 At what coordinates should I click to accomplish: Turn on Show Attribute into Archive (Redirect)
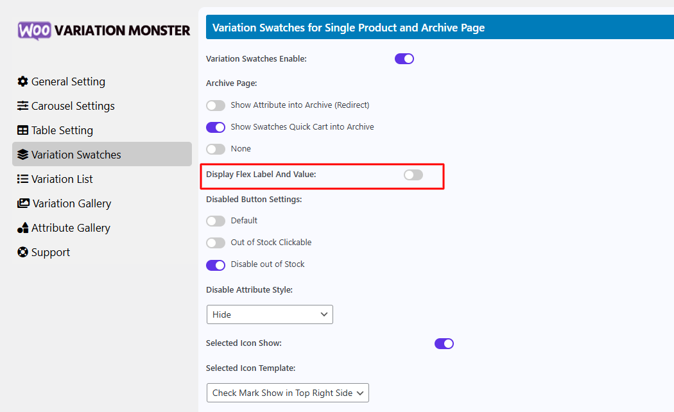[x=216, y=105]
